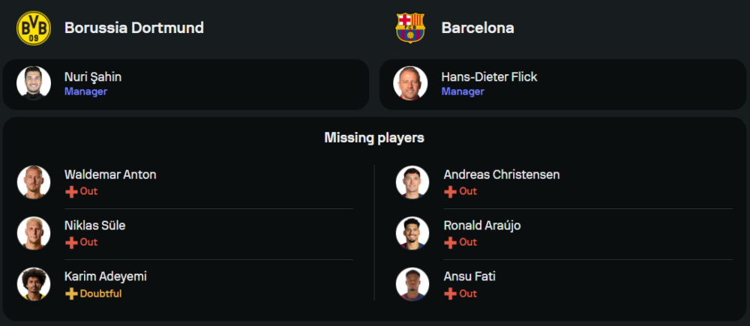
Task: Open Nuri Şahin's manager photo
Action: coord(34,83)
